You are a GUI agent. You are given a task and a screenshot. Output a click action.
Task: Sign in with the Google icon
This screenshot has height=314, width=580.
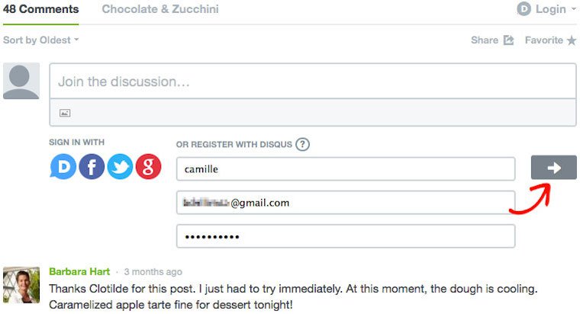point(148,167)
